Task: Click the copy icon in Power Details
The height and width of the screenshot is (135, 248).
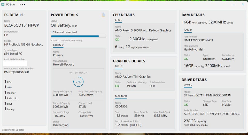Action: [x=103, y=15]
